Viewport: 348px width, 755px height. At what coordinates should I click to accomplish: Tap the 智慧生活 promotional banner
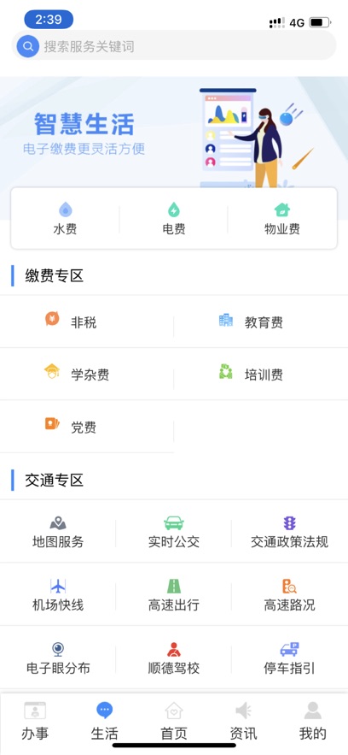click(x=174, y=133)
